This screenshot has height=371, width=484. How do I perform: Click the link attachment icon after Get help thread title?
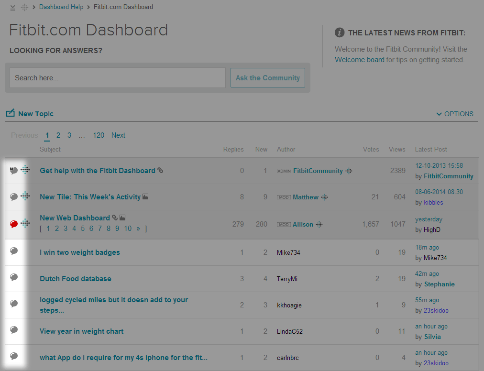pos(160,170)
